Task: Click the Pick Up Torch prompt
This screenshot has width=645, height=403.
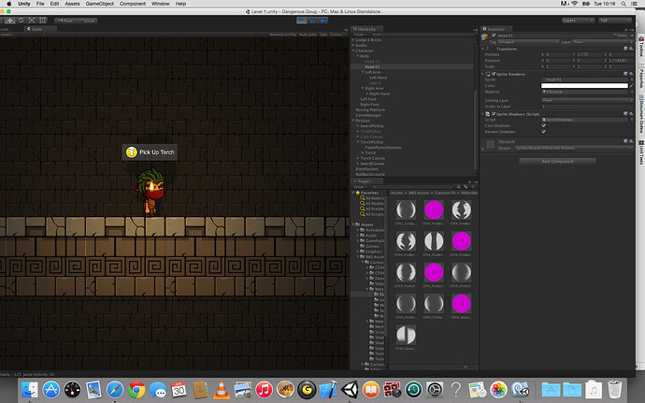Action: point(150,152)
